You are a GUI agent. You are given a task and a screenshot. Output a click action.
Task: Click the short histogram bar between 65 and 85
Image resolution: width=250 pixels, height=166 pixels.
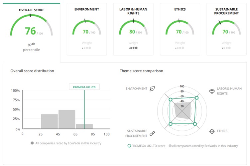point(84,126)
